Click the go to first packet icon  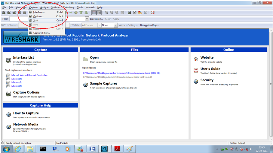point(81,13)
